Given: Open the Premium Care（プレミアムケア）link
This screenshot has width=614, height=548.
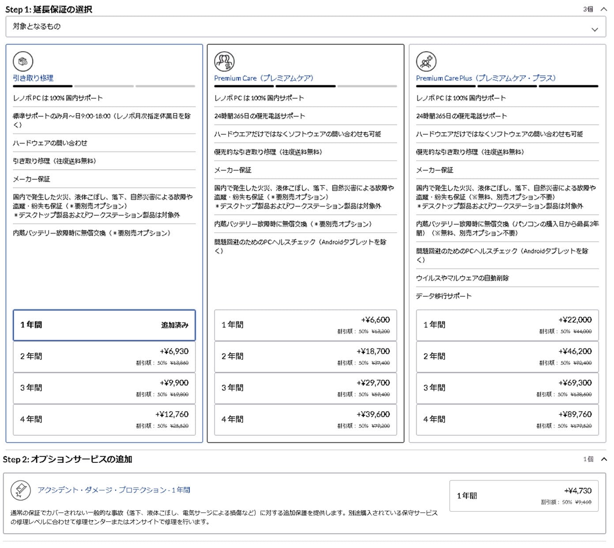Looking at the screenshot, I should tap(264, 78).
